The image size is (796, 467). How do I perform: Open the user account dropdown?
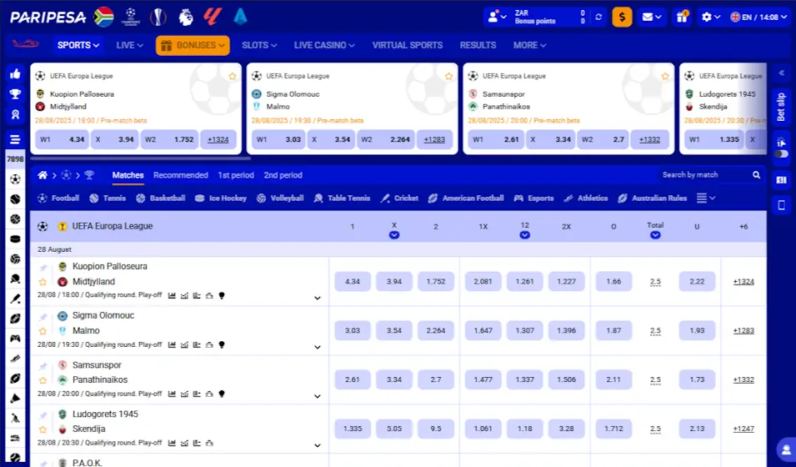(x=497, y=18)
